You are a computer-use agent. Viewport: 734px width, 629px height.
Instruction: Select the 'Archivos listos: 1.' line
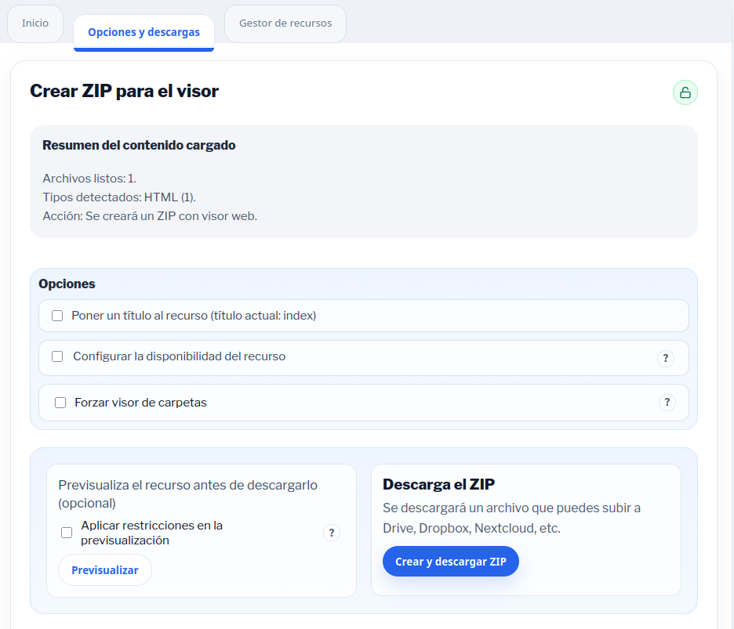coord(89,179)
